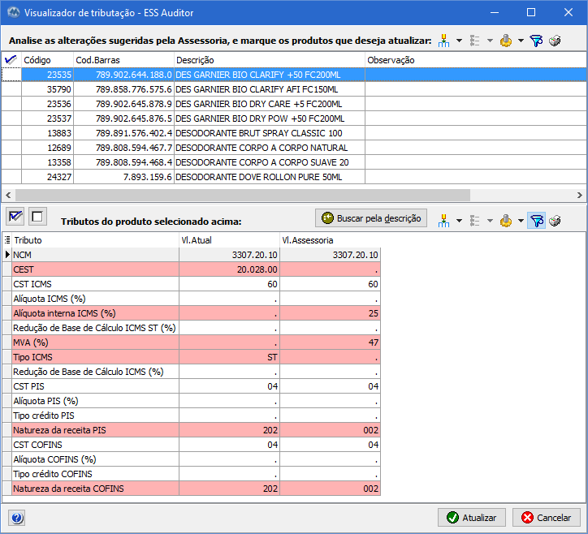The height and width of the screenshot is (534, 588).
Task: Open dropdown next to lower stamp icon
Action: (521, 221)
